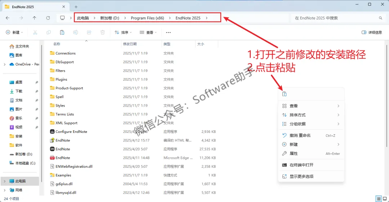
Task: Open a new tab with the plus button
Action: (76, 7)
